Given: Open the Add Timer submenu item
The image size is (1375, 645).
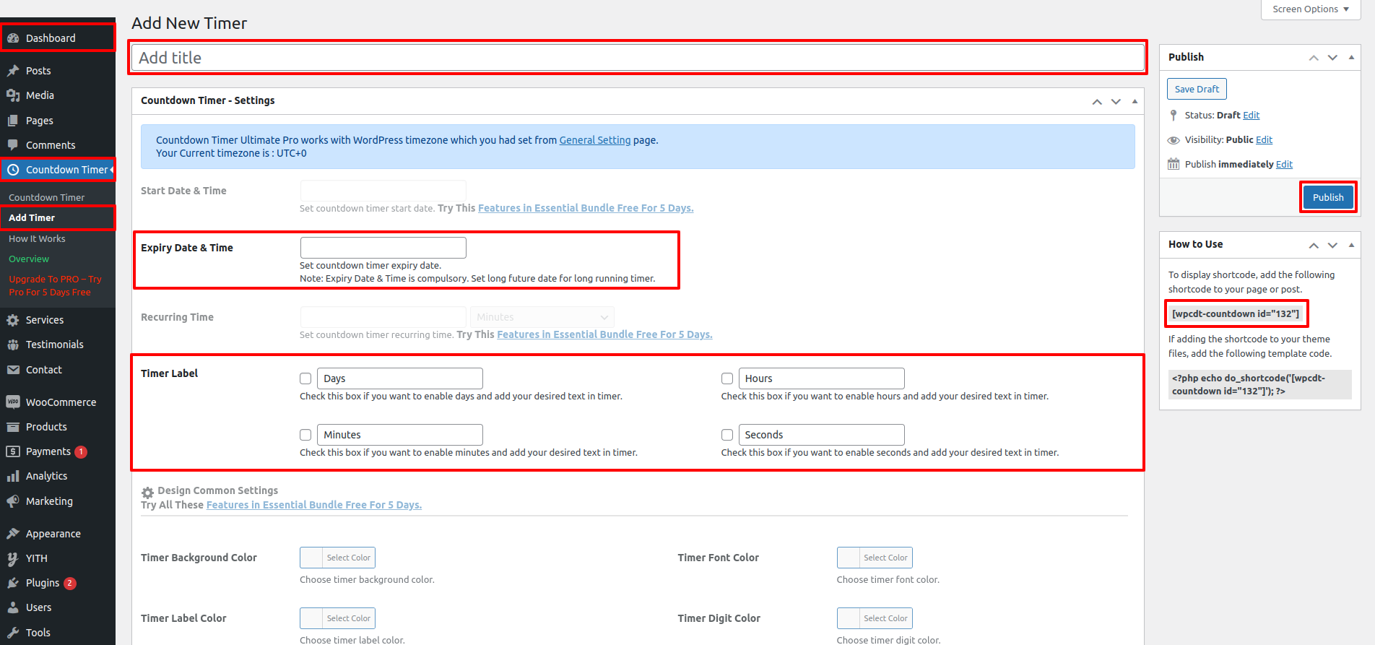Looking at the screenshot, I should coord(32,217).
